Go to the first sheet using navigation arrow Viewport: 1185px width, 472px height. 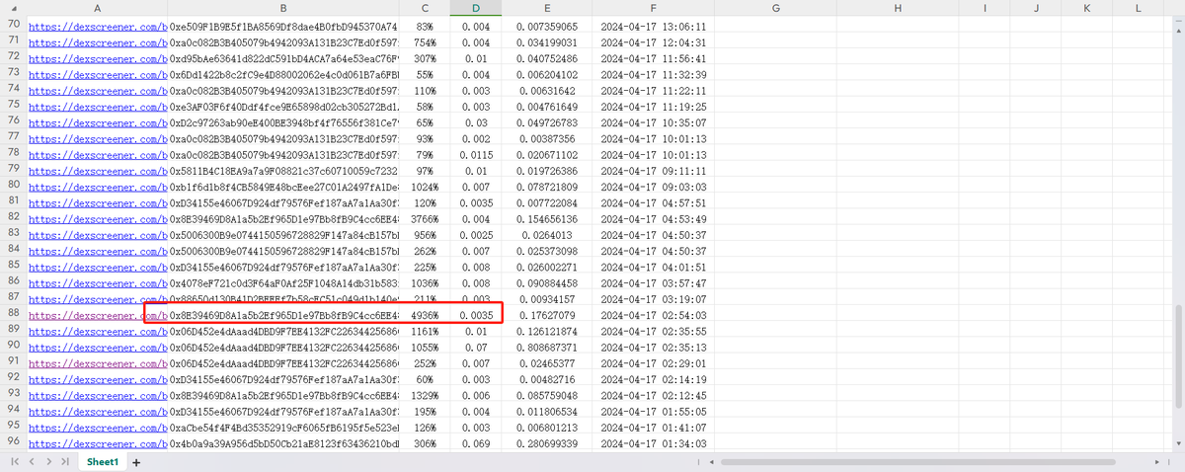coord(15,461)
